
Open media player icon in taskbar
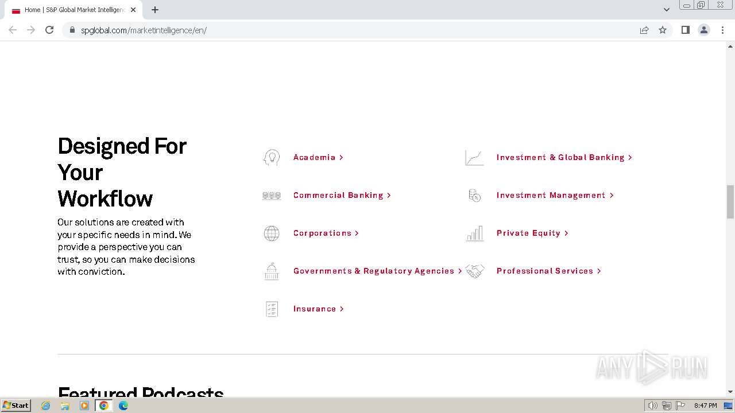tap(84, 406)
